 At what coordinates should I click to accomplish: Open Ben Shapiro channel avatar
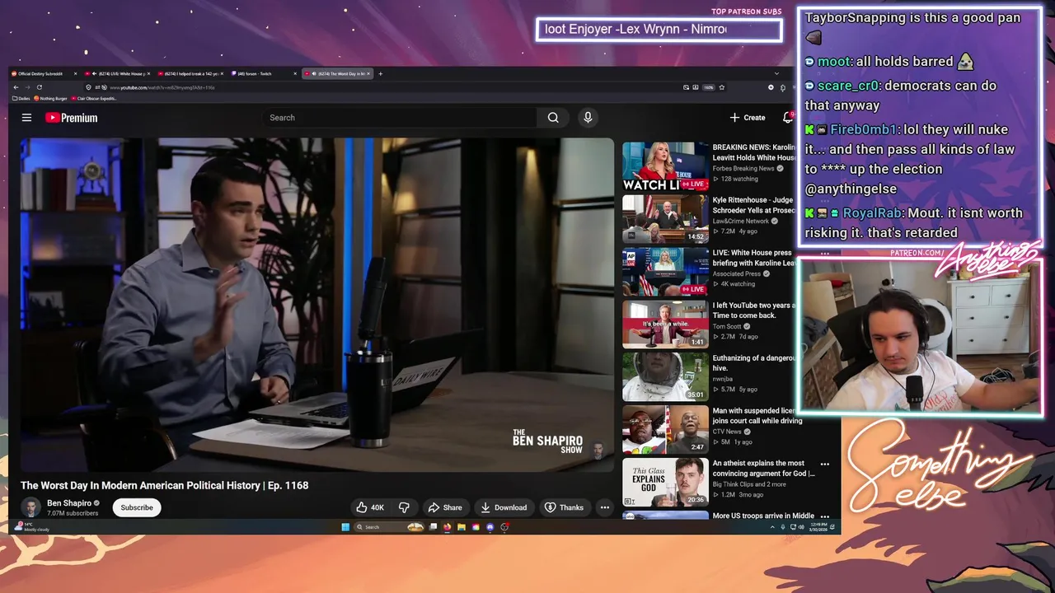tap(30, 507)
